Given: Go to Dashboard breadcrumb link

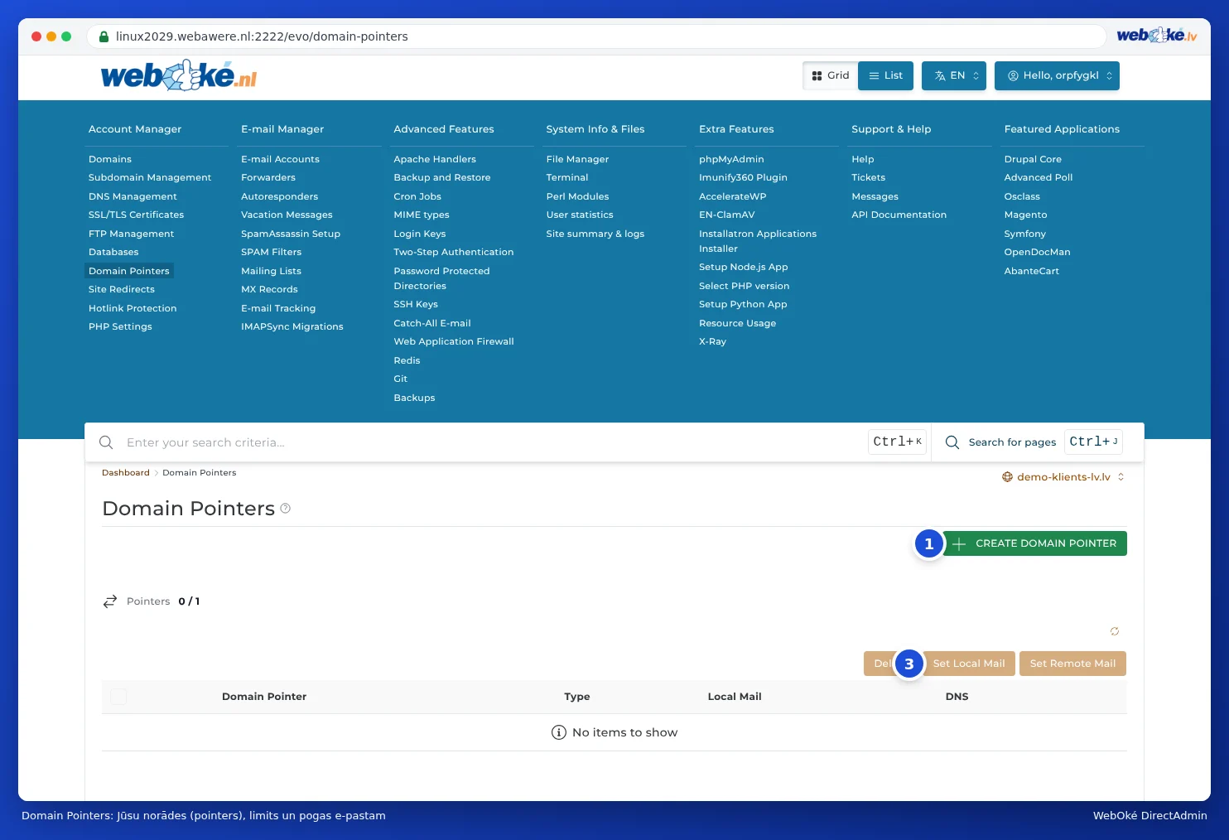Looking at the screenshot, I should 126,473.
